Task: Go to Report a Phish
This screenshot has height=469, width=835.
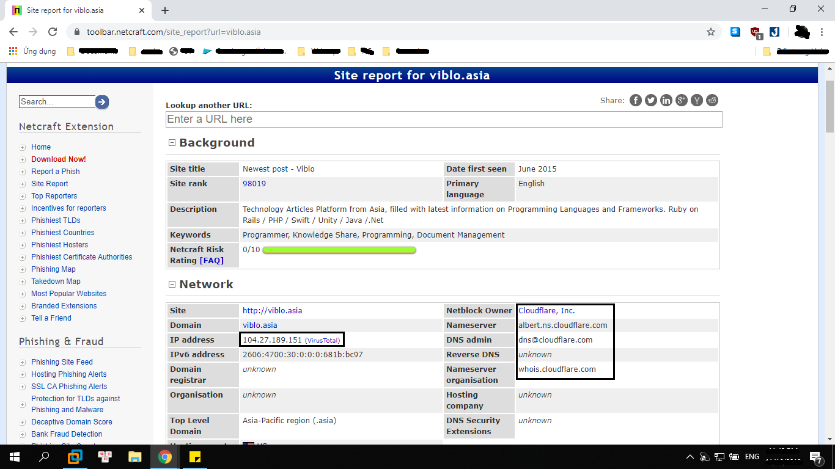Action: 56,172
